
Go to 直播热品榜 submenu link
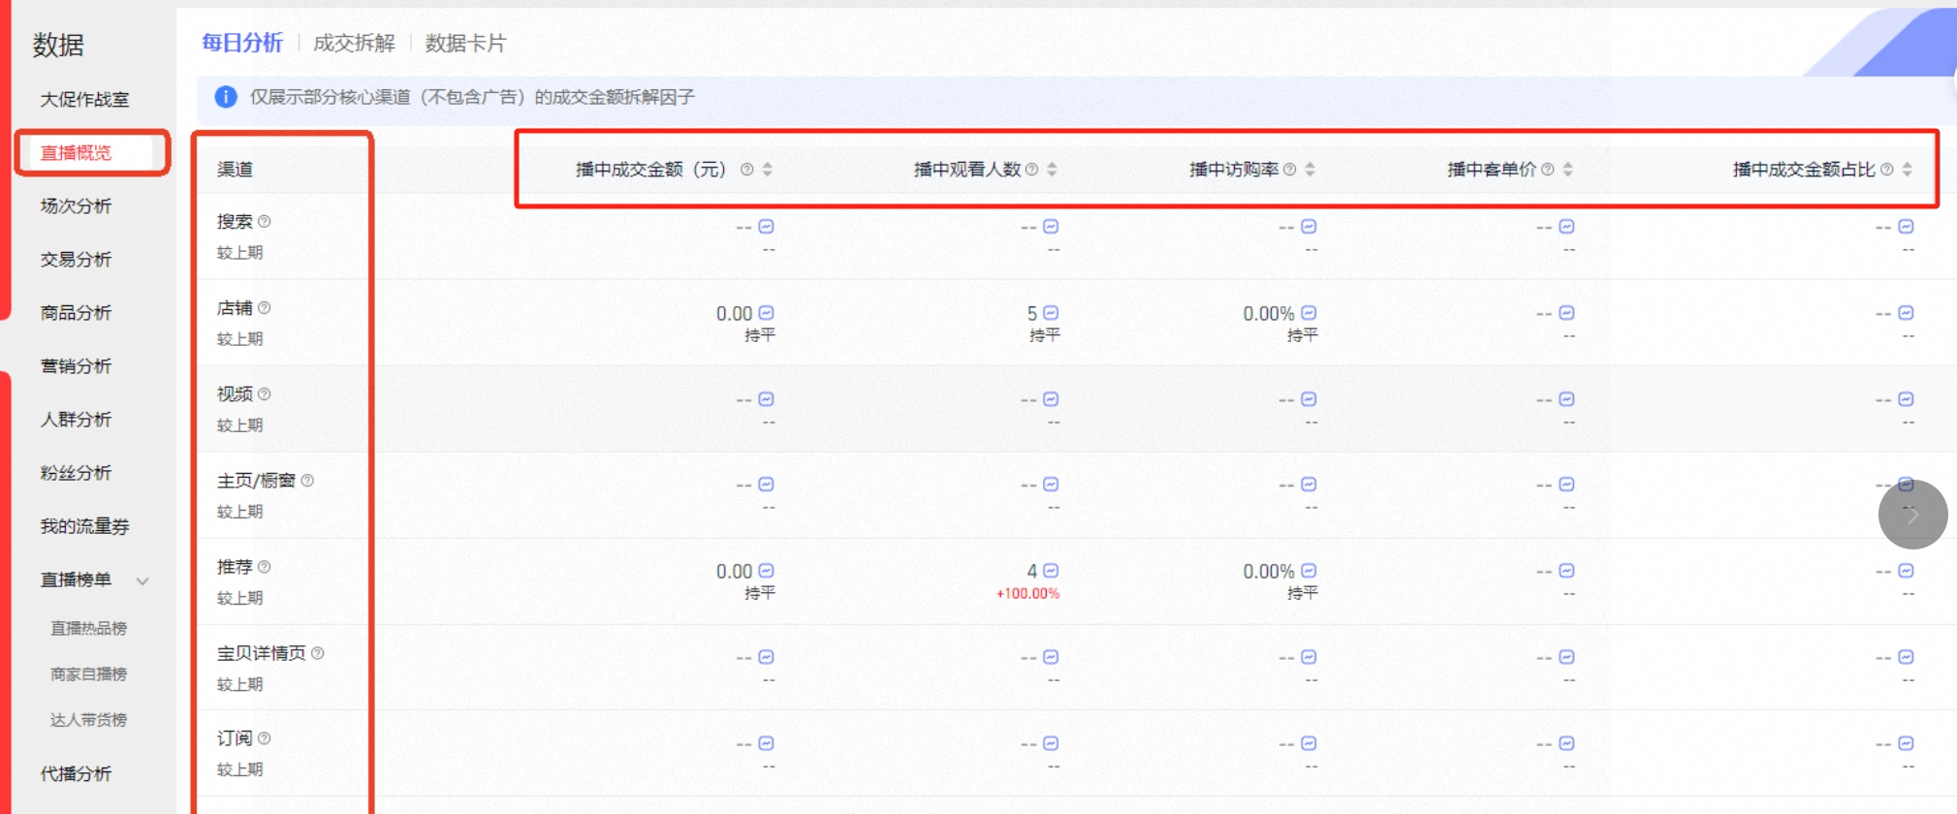88,628
